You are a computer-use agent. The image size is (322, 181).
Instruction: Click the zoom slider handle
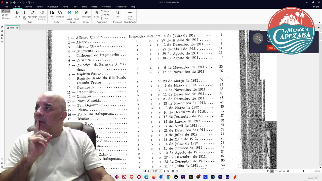pyautogui.click(x=303, y=171)
